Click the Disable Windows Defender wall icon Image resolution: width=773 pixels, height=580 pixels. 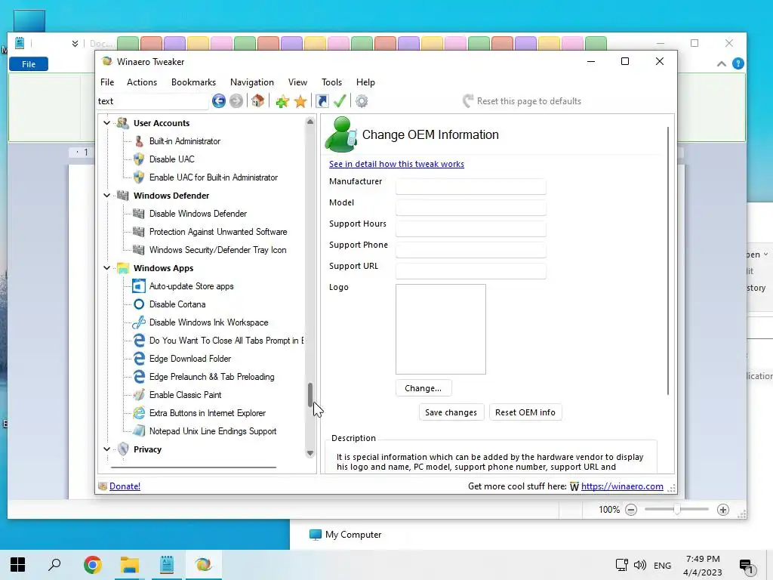click(139, 214)
